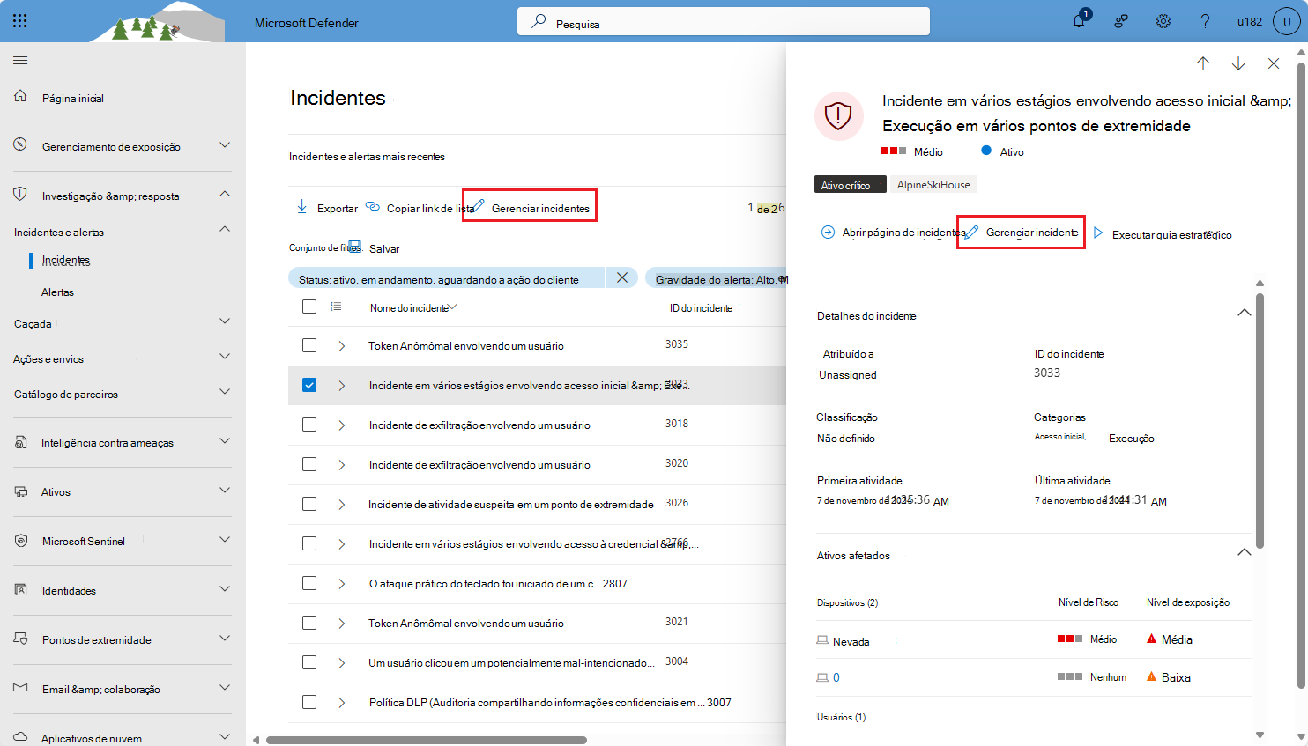This screenshot has width=1308, height=746.
Task: Uncheck the selected incident 3033 checkbox
Action: (309, 385)
